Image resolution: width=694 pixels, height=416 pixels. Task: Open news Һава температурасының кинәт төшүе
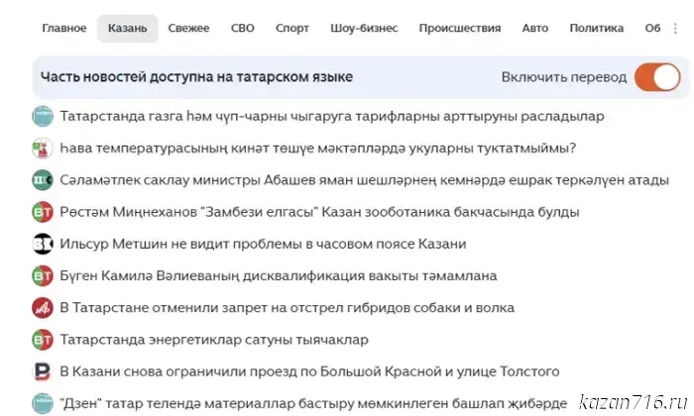point(318,149)
